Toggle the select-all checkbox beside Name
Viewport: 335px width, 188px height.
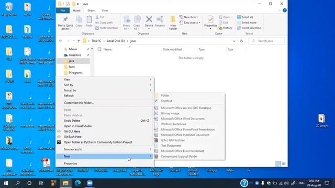(x=99, y=50)
